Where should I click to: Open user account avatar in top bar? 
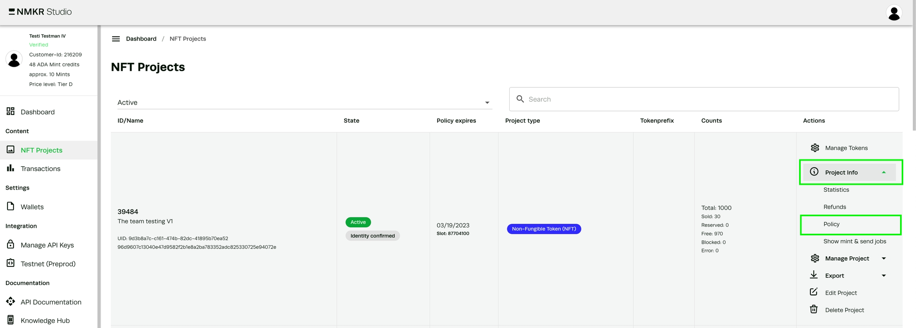pos(894,13)
